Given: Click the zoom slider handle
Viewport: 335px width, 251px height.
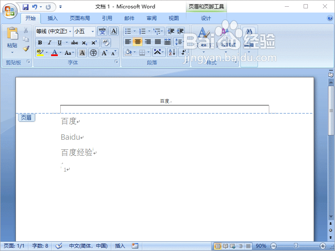Looking at the screenshot, I should tap(296, 246).
